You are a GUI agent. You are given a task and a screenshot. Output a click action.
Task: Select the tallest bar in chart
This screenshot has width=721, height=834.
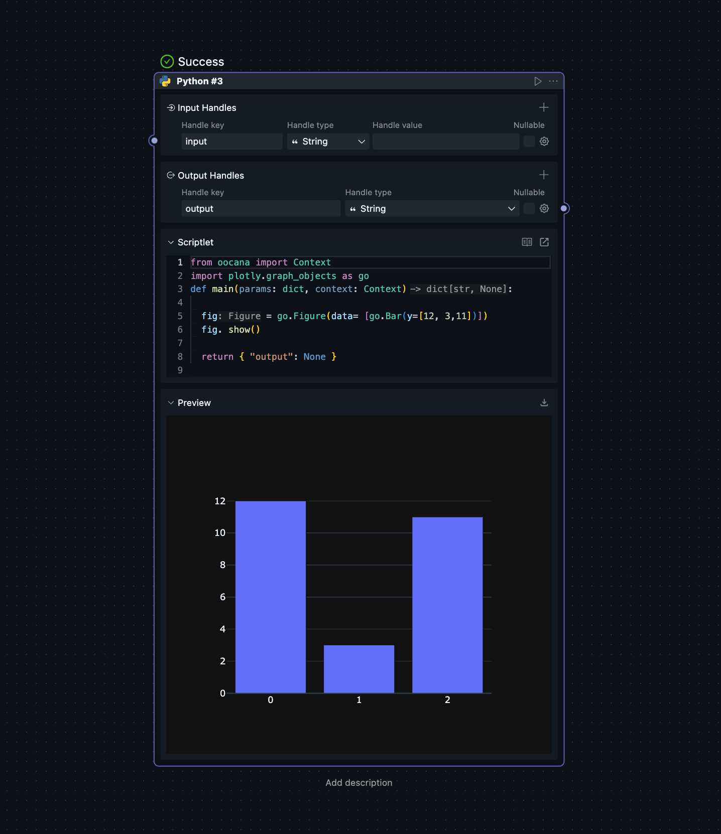click(x=271, y=597)
